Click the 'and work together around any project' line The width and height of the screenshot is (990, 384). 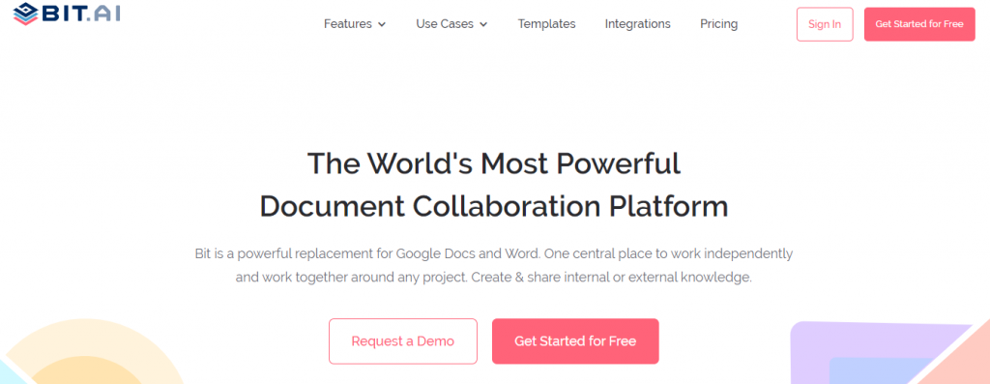click(x=494, y=278)
